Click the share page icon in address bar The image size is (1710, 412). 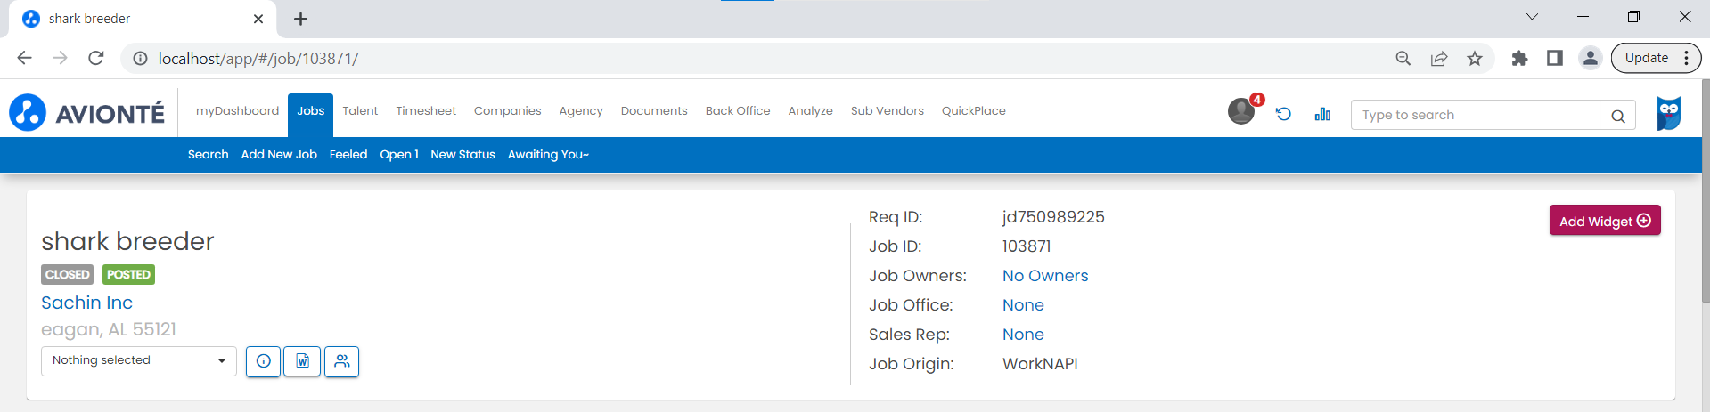pos(1439,58)
